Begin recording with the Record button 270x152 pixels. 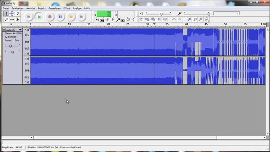click(x=50, y=17)
